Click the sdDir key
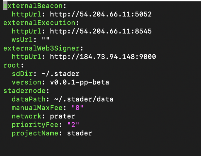 coord(22,74)
